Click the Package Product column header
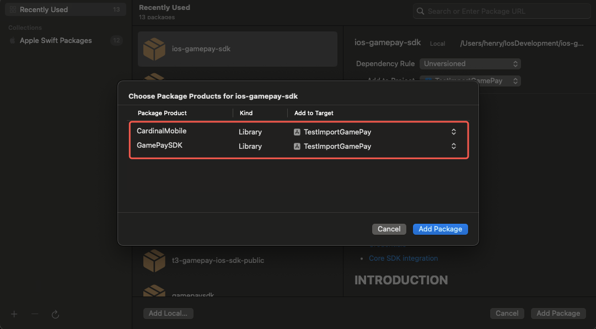The image size is (596, 329). pyautogui.click(x=162, y=113)
